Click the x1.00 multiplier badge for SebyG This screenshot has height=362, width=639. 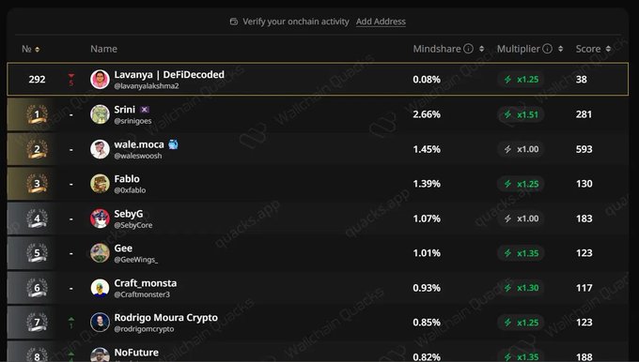(522, 219)
